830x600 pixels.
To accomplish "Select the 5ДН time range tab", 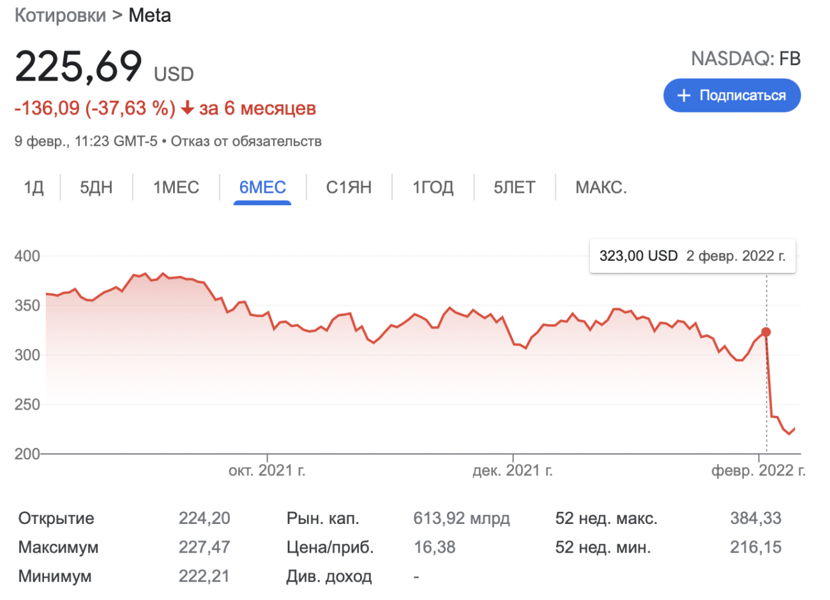I will [96, 187].
